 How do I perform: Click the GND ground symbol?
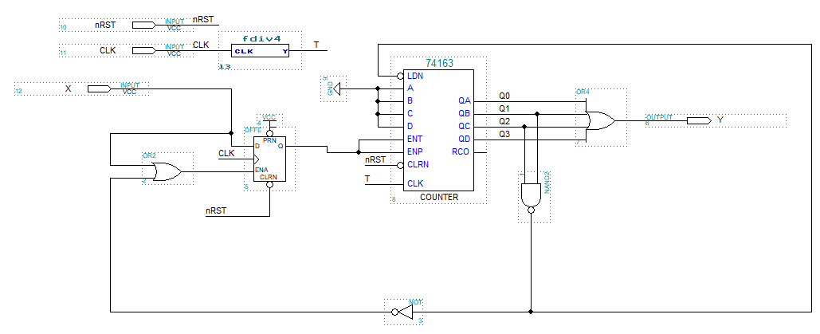pyautogui.click(x=337, y=88)
